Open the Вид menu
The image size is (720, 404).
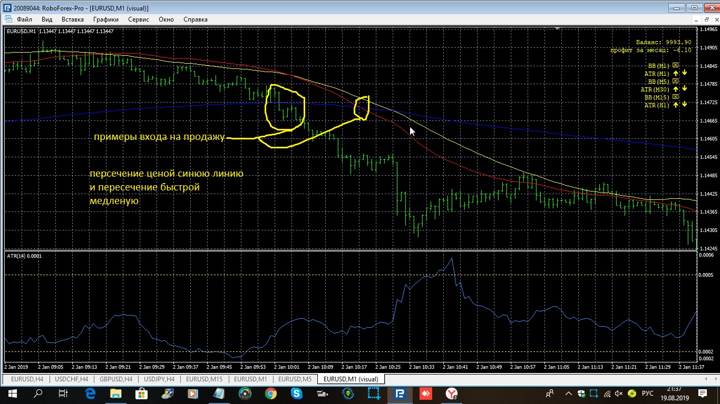pyautogui.click(x=47, y=19)
